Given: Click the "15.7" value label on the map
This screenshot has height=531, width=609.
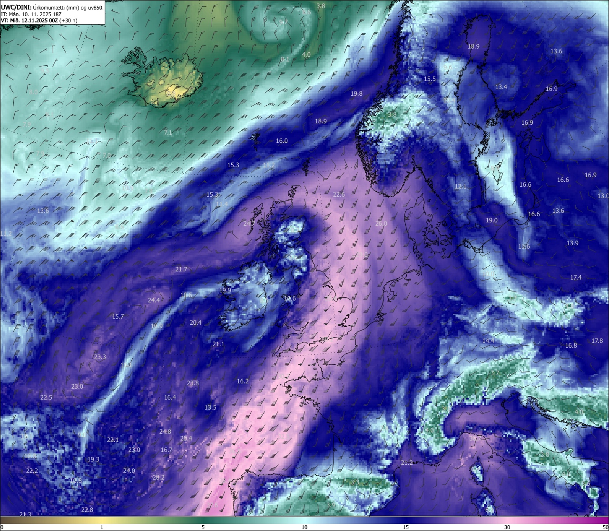Looking at the screenshot, I should coord(118,317).
